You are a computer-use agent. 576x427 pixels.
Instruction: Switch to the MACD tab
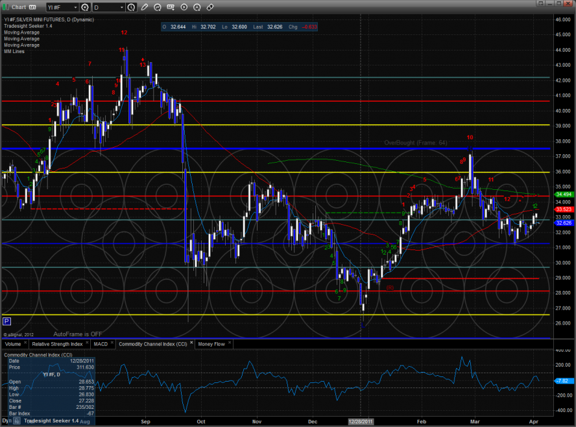[x=100, y=344]
